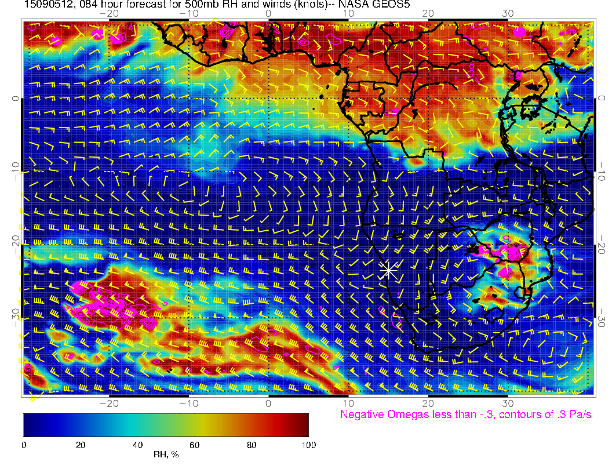Click the '-20' longitude label on the top axis
Screen dimensions: 612x473
[x=109, y=14]
